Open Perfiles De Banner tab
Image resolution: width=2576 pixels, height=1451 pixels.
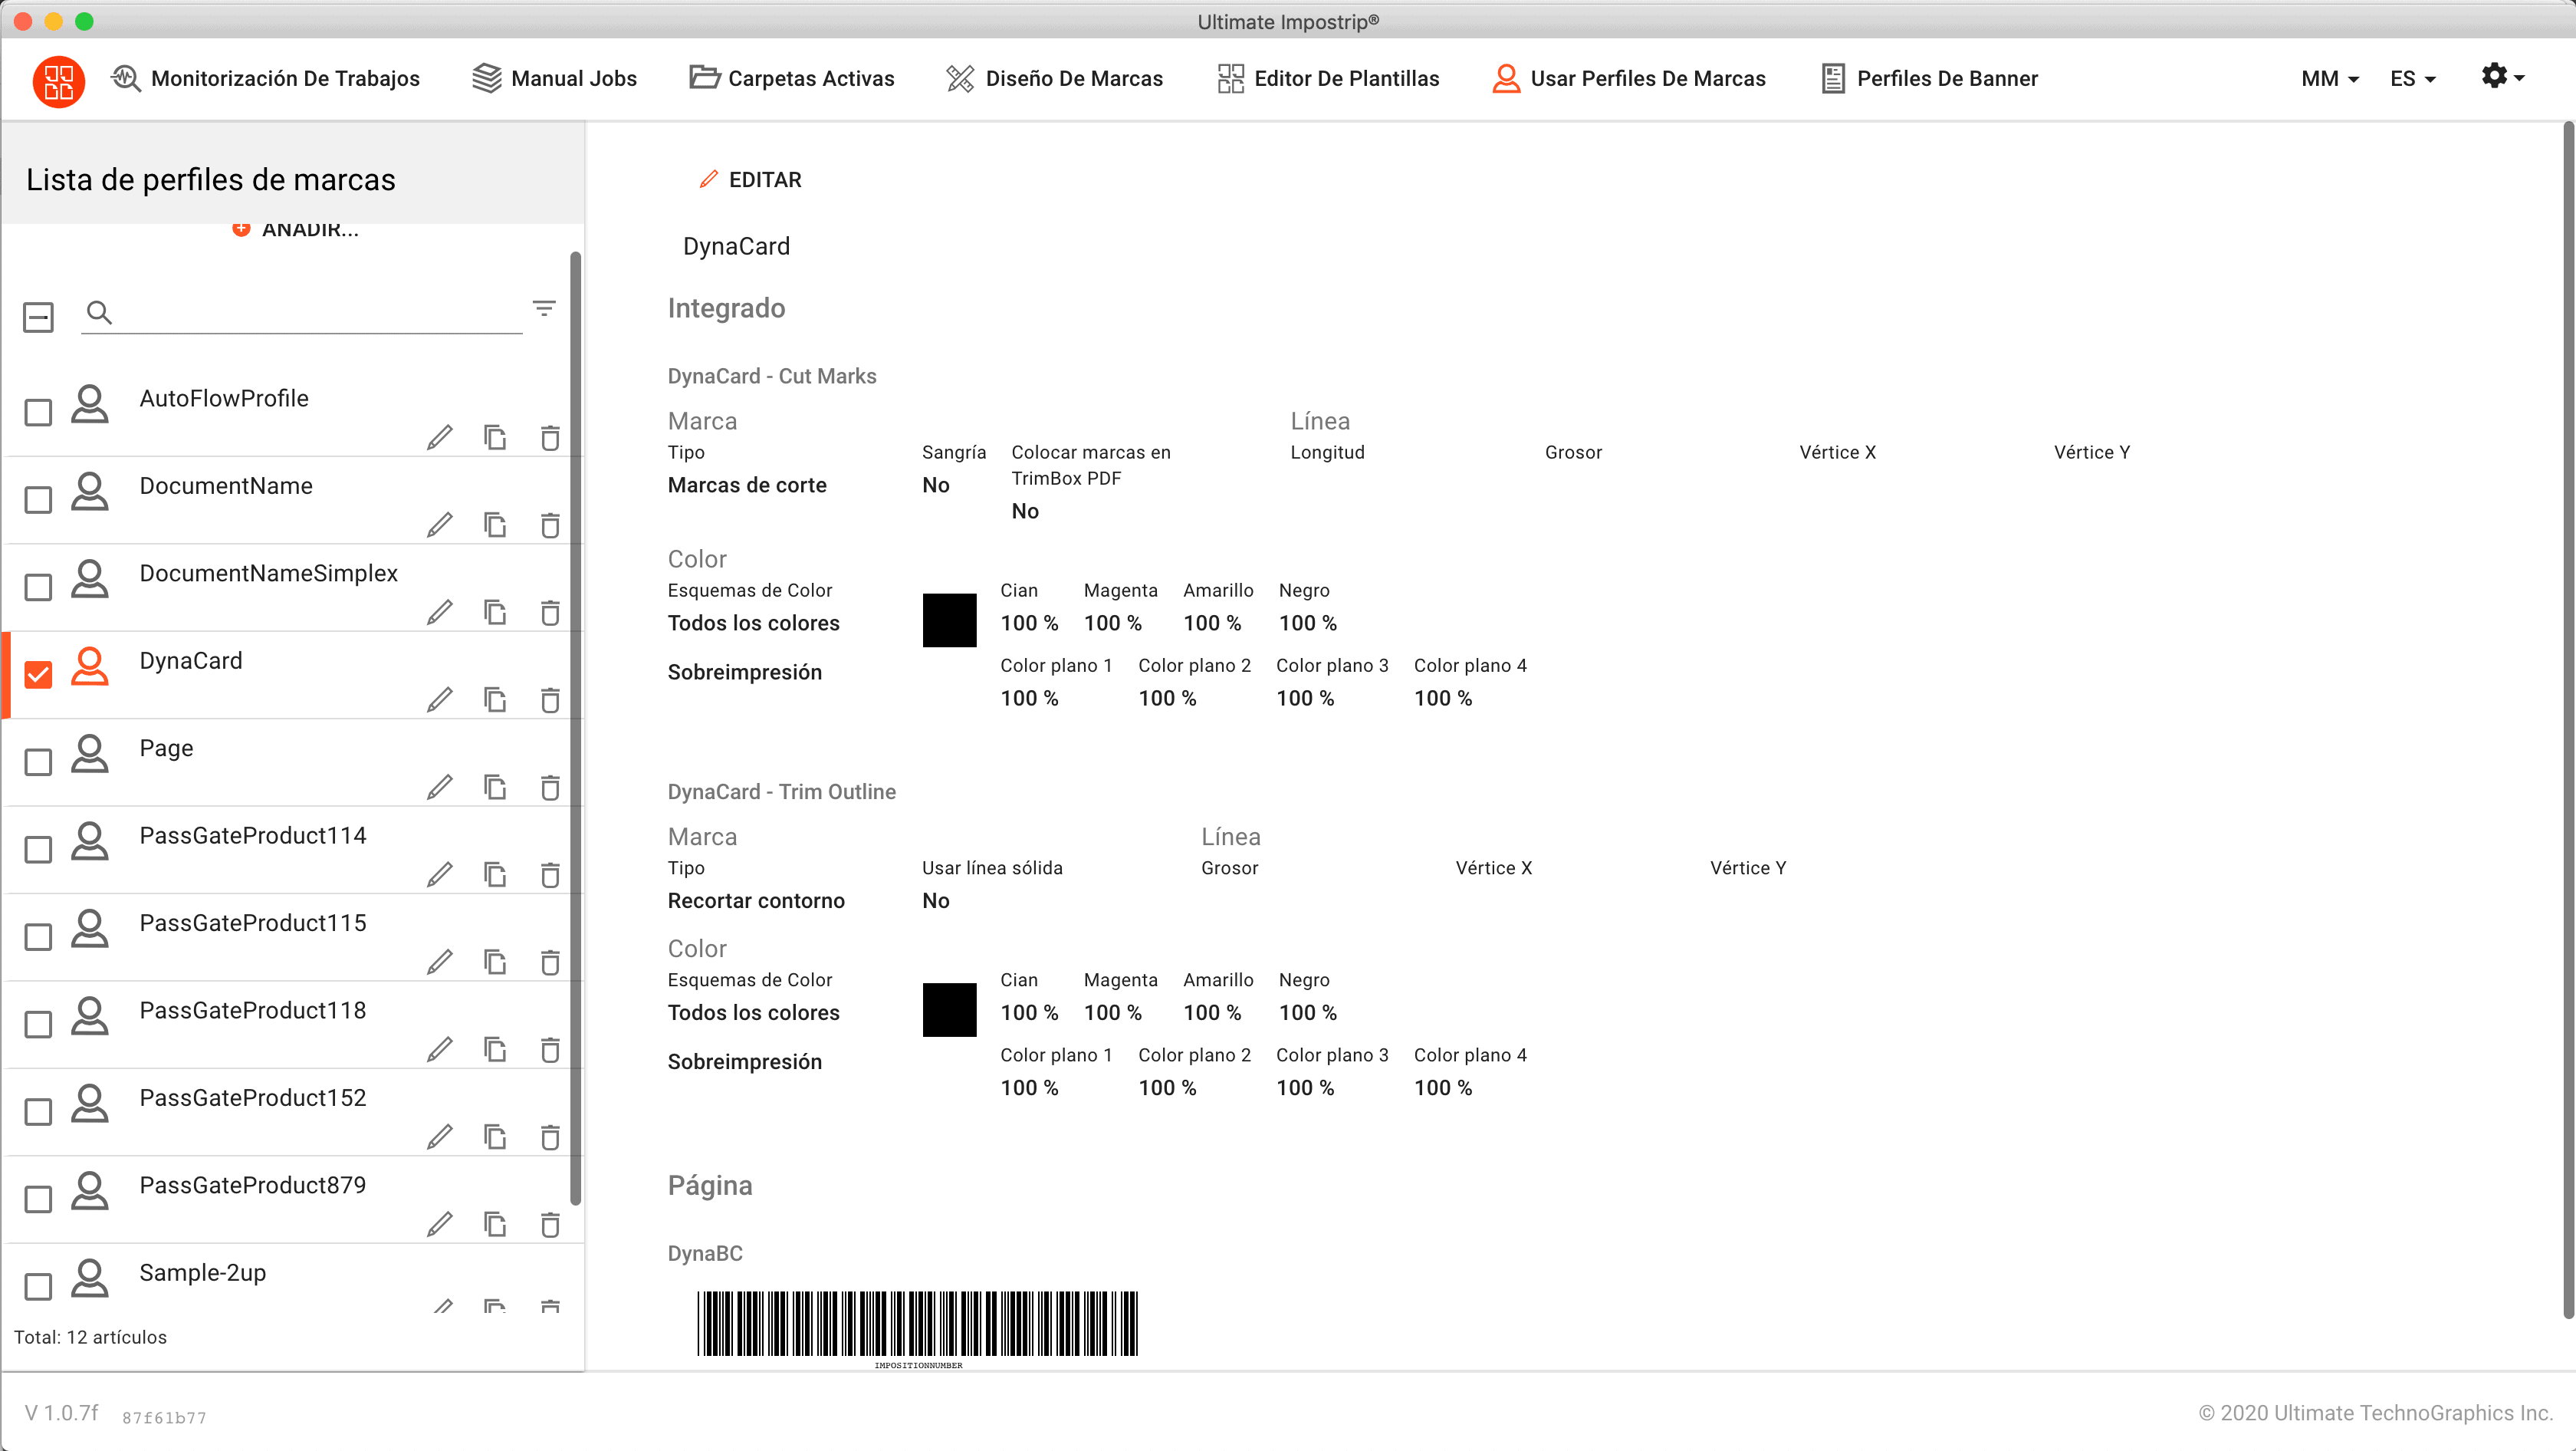pyautogui.click(x=1929, y=79)
